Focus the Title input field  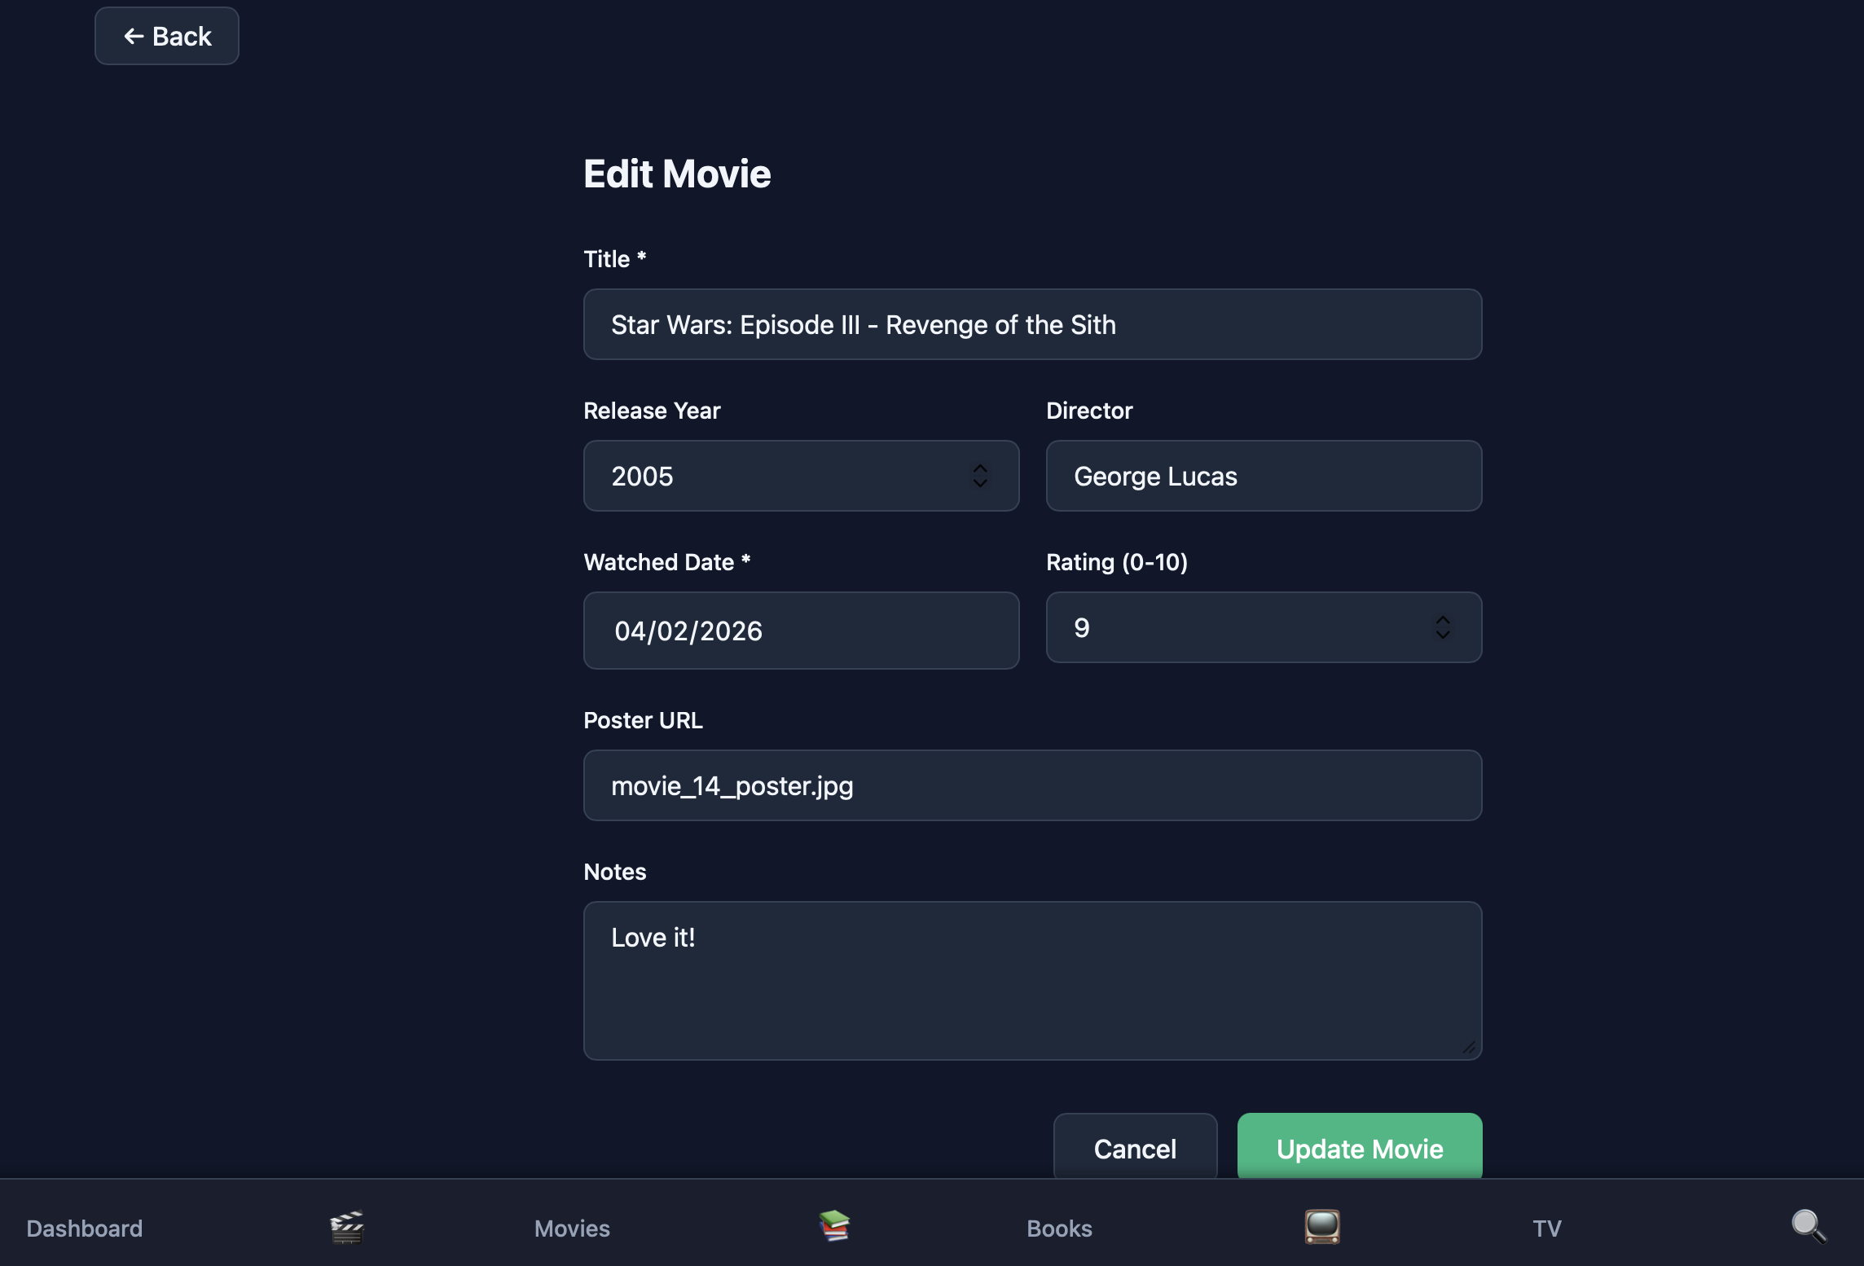point(1032,324)
